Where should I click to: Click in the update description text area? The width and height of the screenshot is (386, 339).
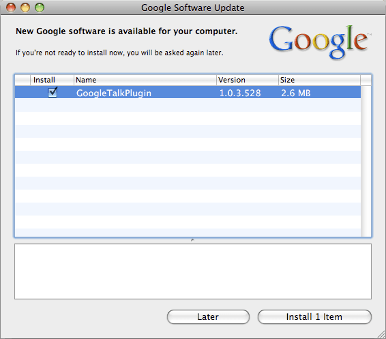pos(193,271)
